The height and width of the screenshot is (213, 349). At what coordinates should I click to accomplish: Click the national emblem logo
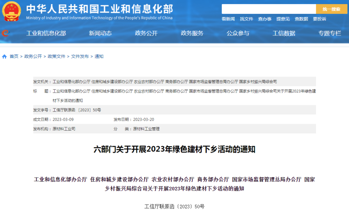pyautogui.click(x=12, y=12)
